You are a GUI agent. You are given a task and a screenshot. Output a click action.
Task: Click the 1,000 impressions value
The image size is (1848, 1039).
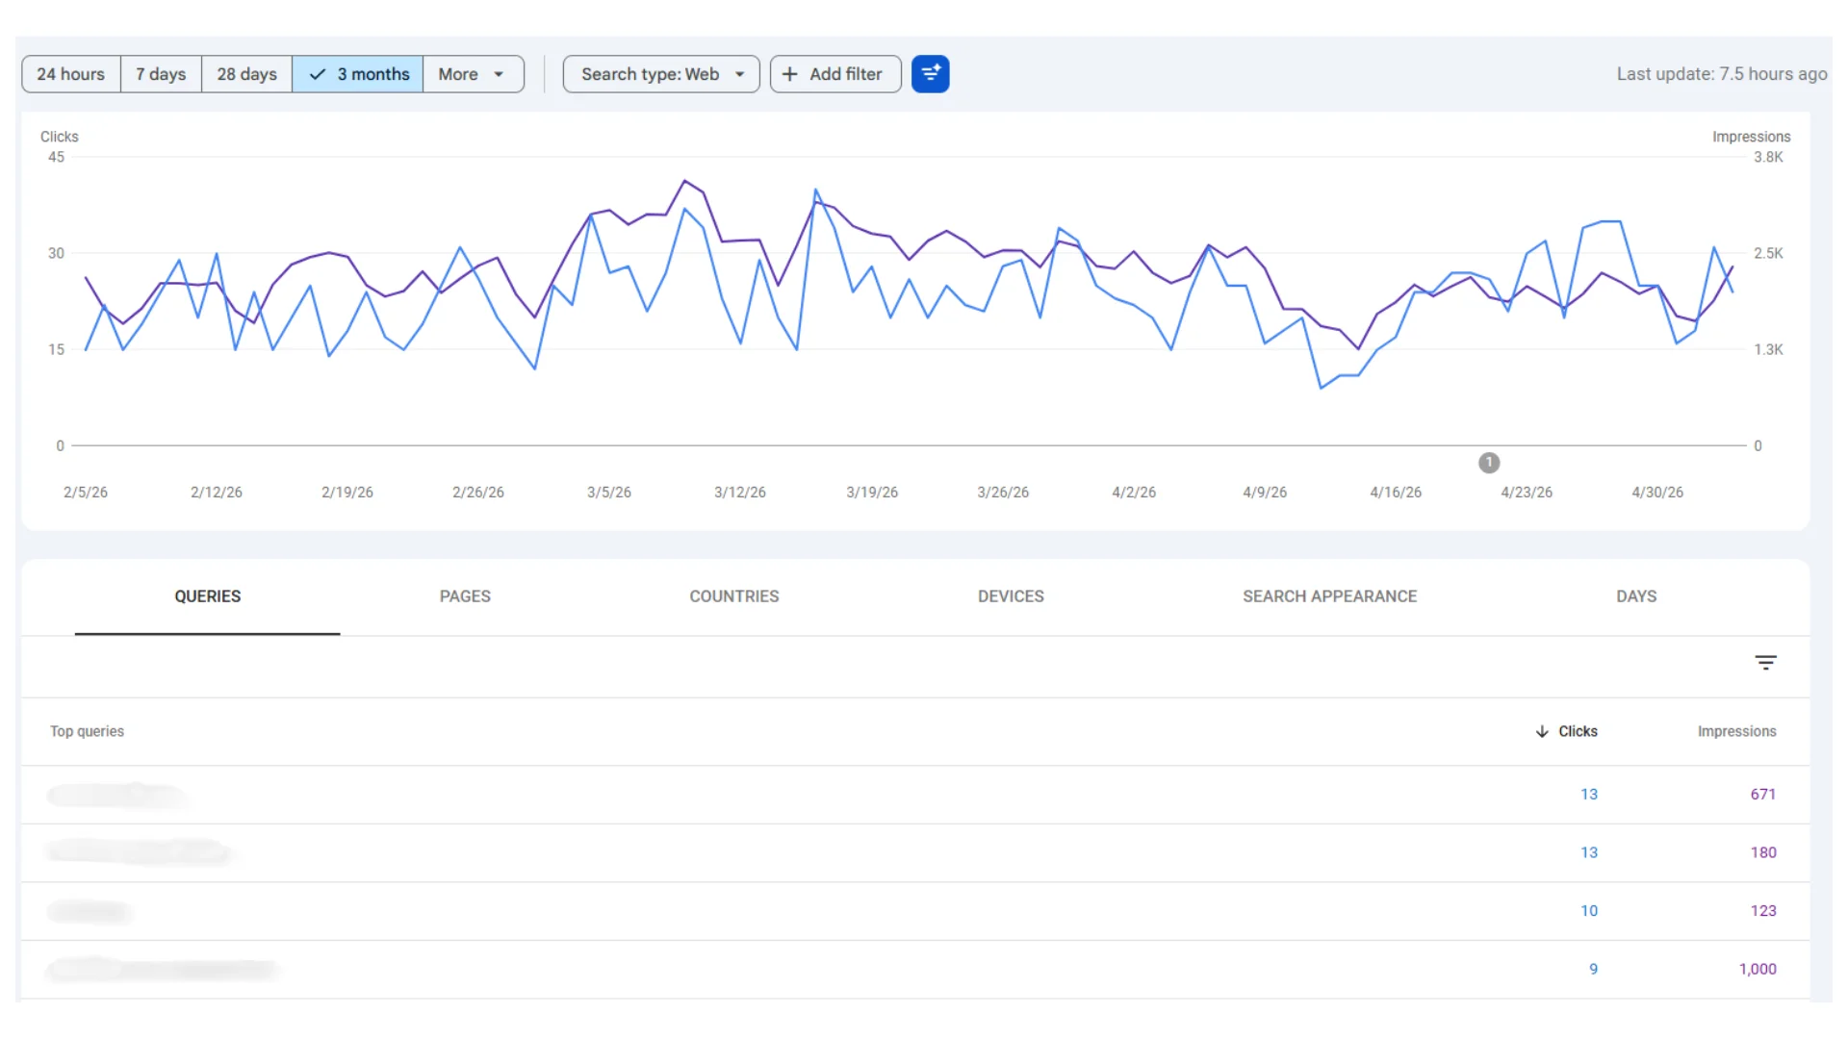pyautogui.click(x=1757, y=969)
